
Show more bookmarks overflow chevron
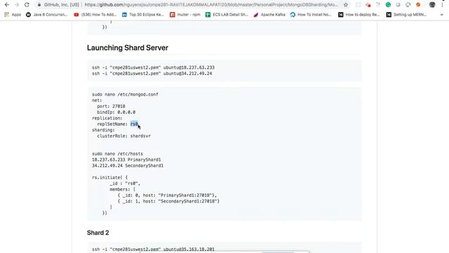tap(442, 15)
